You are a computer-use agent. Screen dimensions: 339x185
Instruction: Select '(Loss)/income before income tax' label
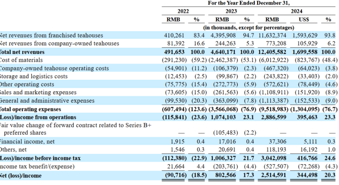tap(40, 158)
